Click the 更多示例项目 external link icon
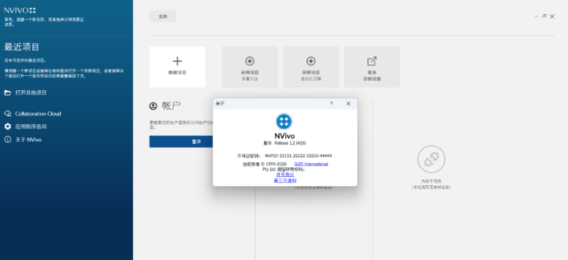The image size is (568, 260). point(371,61)
